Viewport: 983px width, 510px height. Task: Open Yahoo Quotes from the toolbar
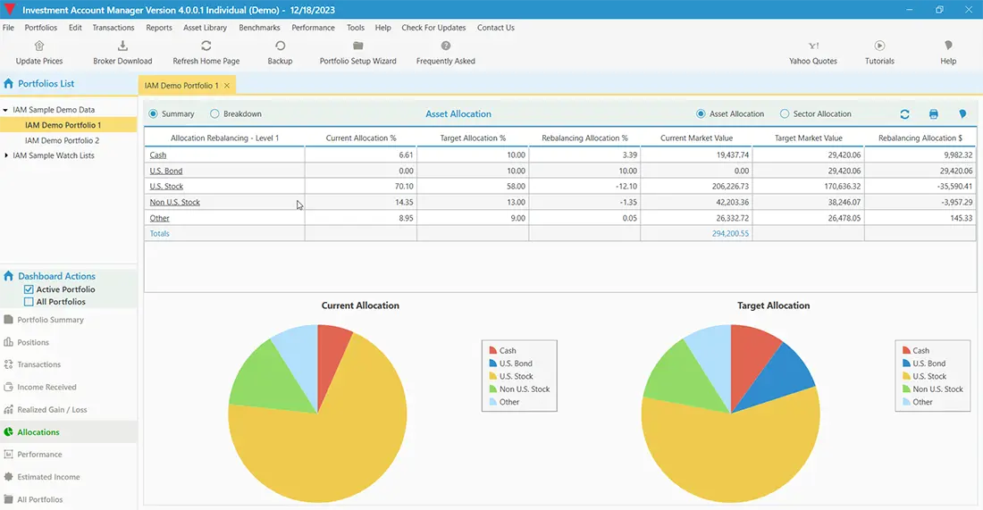pos(813,46)
